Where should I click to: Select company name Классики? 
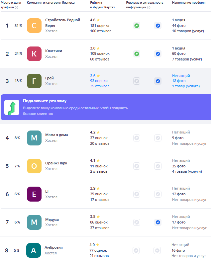point(53,51)
